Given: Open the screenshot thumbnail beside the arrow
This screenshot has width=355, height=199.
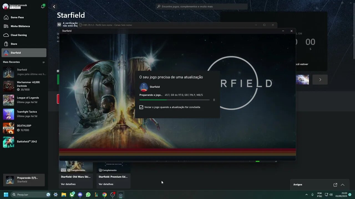Looking at the screenshot, I should (302, 80).
